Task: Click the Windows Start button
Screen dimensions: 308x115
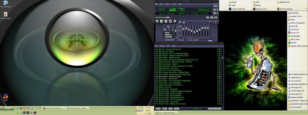Action: [7, 108]
